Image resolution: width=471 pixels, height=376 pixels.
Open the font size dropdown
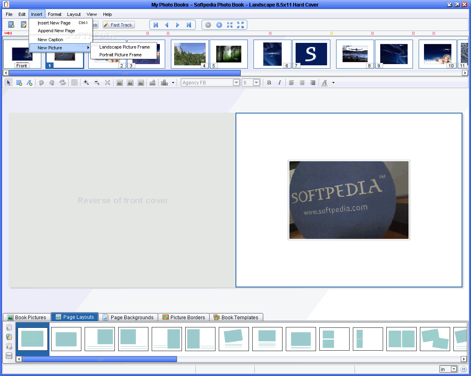(x=256, y=83)
